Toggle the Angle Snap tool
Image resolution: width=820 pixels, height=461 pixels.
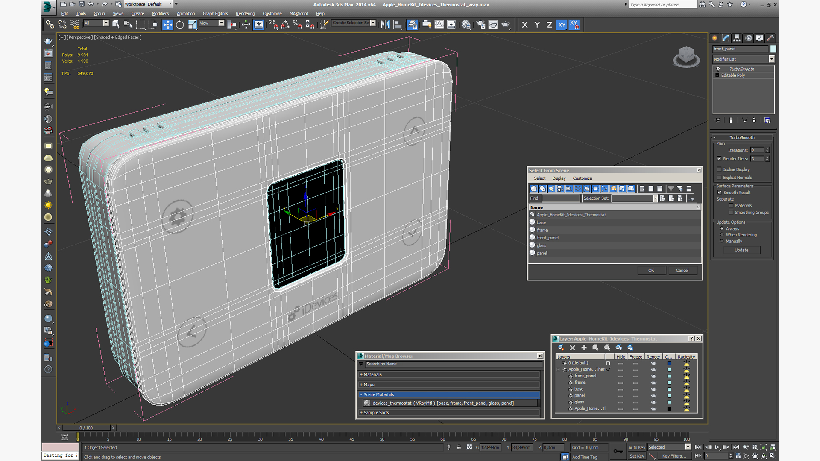285,25
